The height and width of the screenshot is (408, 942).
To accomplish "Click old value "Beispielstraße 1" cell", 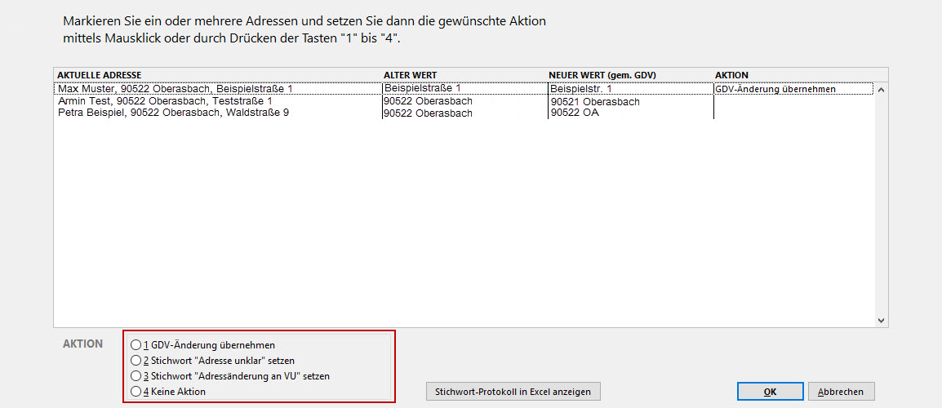I will (x=422, y=88).
